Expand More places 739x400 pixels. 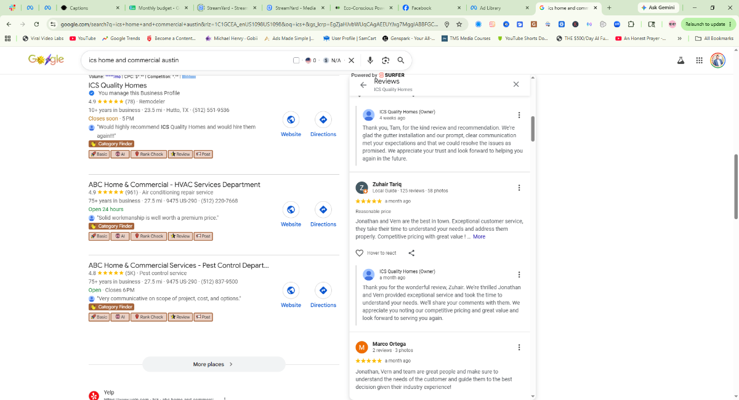point(214,364)
